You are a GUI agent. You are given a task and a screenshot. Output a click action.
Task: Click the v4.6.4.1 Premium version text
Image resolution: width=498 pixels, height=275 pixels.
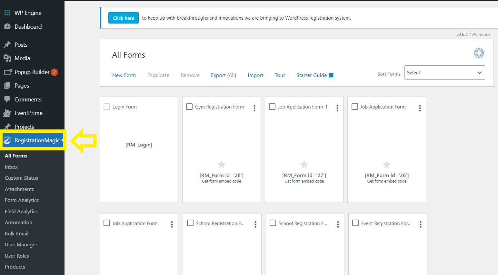(x=473, y=34)
